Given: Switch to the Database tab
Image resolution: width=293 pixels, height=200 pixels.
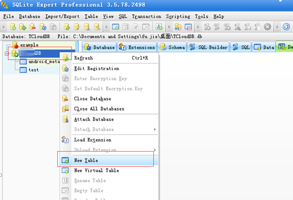Looking at the screenshot, I should (x=100, y=47).
